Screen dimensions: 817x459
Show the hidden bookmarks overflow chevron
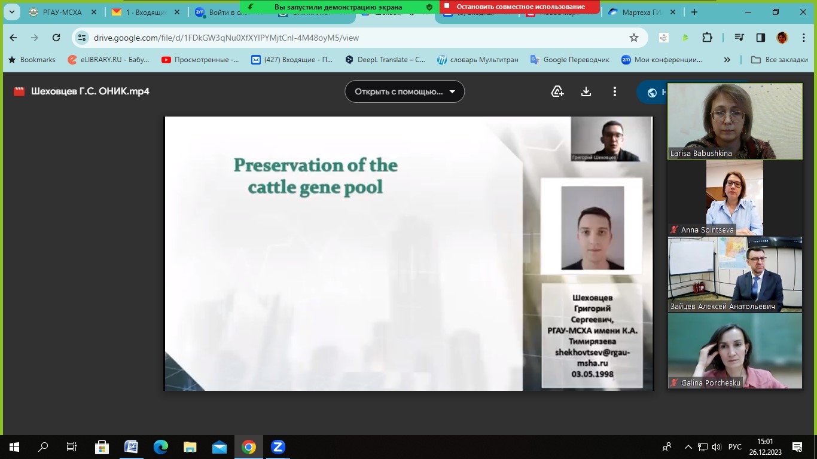coord(727,60)
